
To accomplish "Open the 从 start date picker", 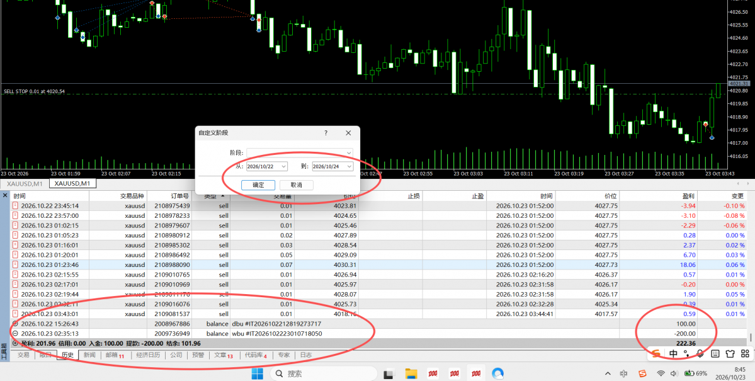I will click(x=267, y=166).
